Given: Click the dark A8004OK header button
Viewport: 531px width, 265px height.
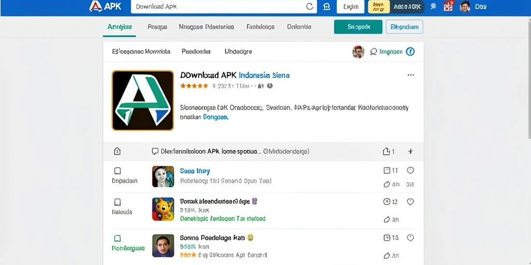Looking at the screenshot, I should [407, 6].
